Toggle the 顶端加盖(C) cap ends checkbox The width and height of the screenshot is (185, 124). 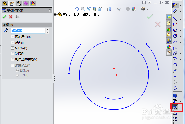[13, 65]
